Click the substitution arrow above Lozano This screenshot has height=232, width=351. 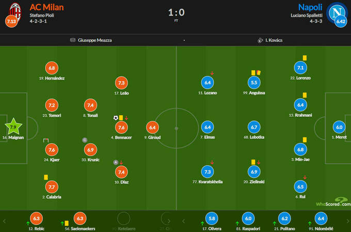pyautogui.click(x=212, y=73)
